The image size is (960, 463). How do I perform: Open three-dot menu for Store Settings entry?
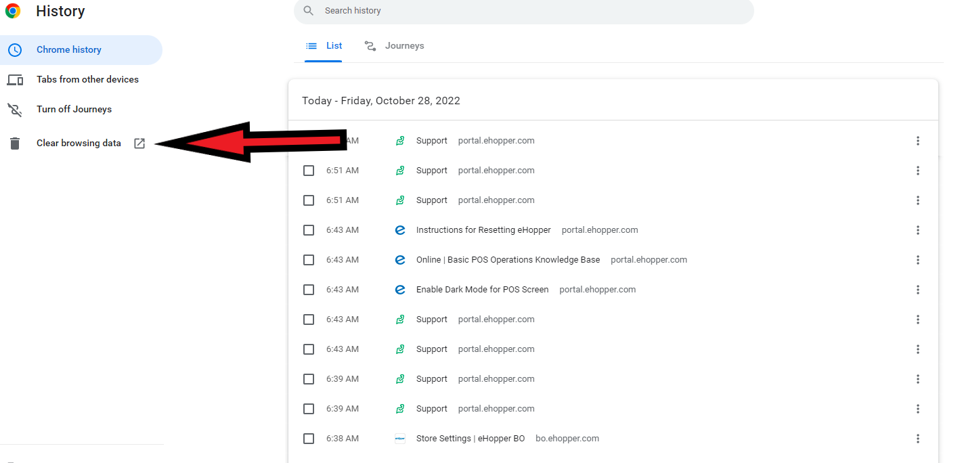pyautogui.click(x=918, y=439)
